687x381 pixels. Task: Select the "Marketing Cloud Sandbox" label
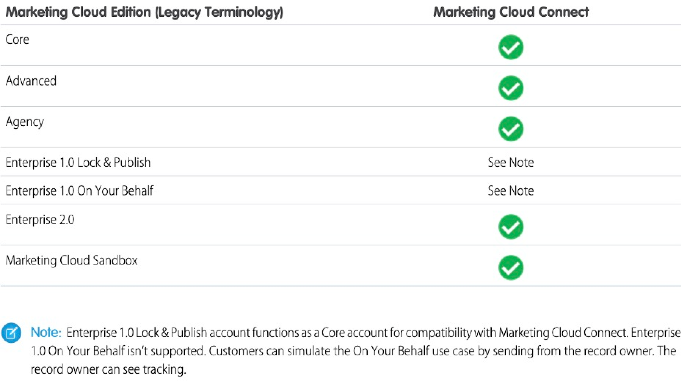(71, 260)
